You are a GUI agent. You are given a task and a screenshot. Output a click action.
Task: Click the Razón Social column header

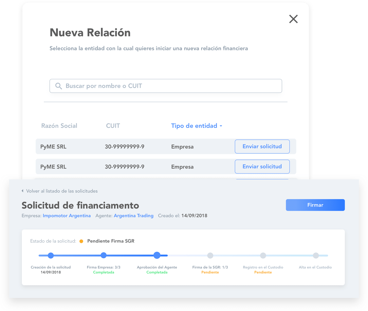click(59, 126)
